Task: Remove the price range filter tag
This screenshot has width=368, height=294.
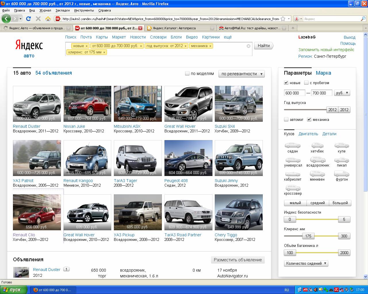Action: pos(141,46)
